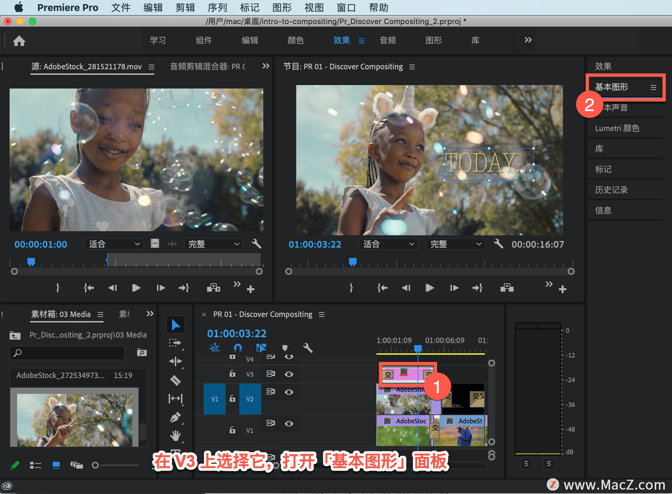This screenshot has width=672, height=494.
Task: Select the Razor tool
Action: (175, 380)
